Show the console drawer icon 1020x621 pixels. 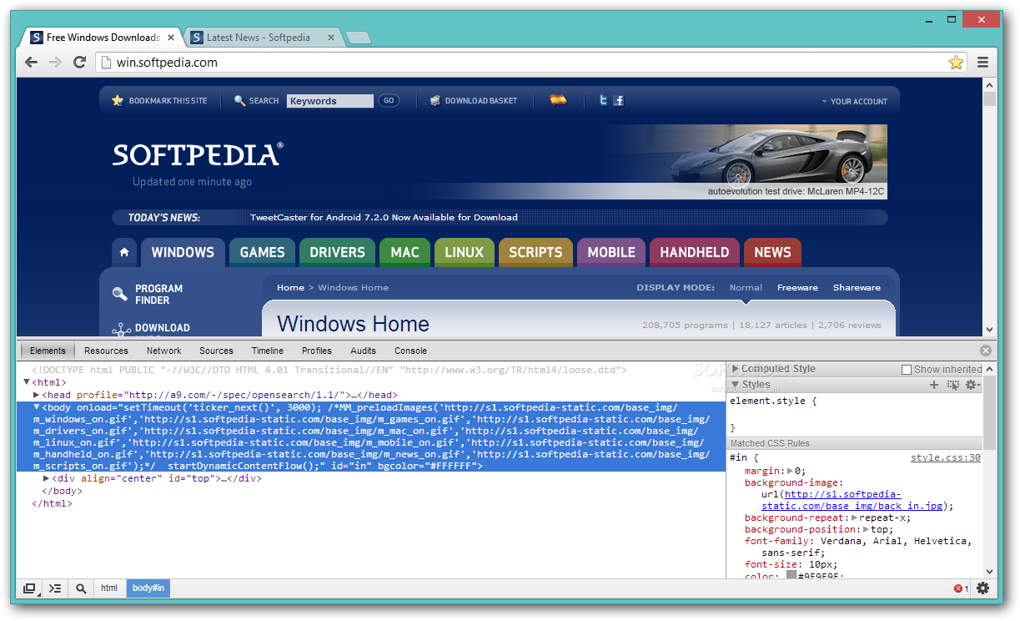point(55,588)
